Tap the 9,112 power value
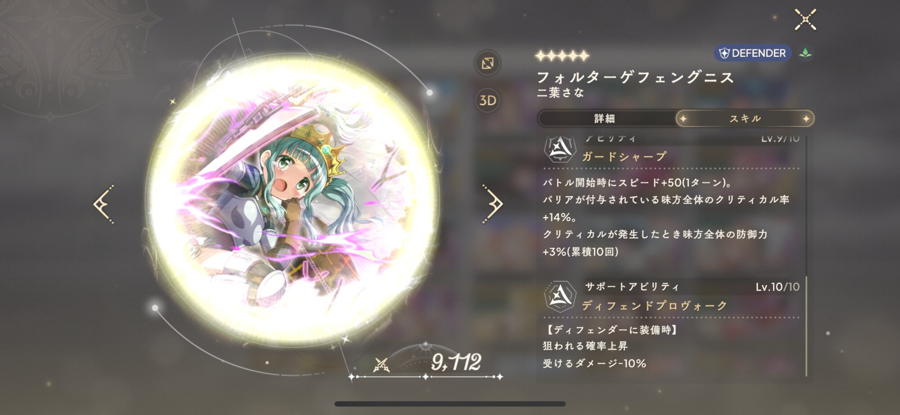Screen dimensions: 900x415 456,362
